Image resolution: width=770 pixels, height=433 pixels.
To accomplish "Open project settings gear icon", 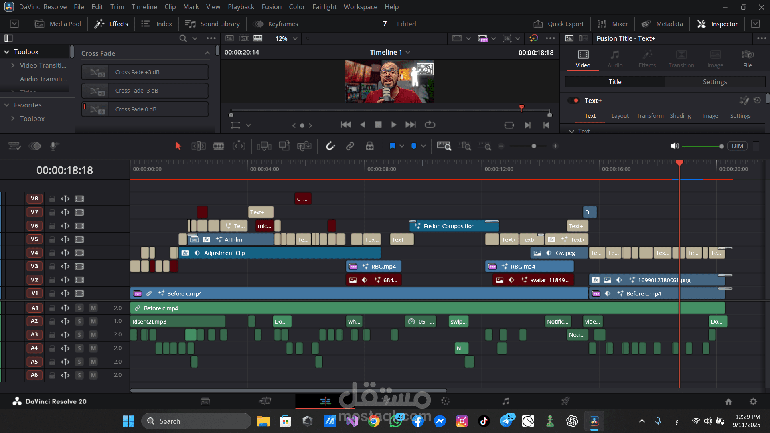I will point(753,401).
